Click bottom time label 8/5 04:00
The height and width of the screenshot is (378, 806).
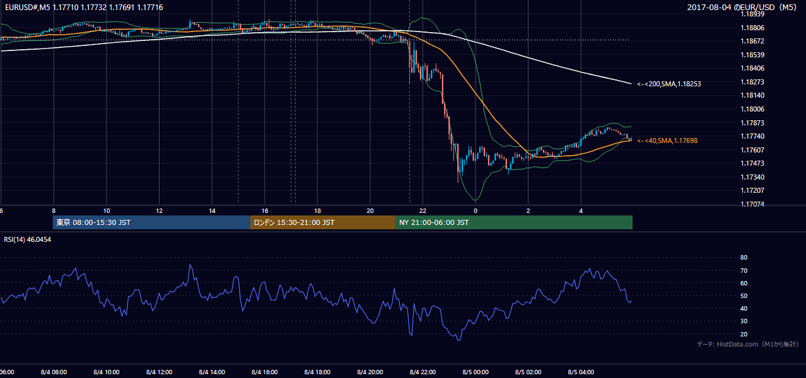(581, 372)
